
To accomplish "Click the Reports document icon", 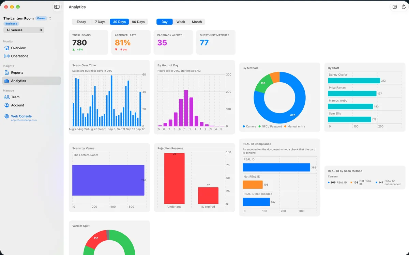I will pos(6,72).
